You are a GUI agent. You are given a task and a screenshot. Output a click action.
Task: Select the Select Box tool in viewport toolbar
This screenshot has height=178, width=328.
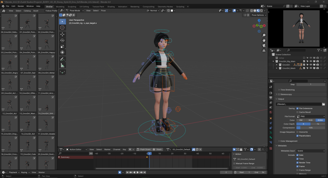click(62, 21)
